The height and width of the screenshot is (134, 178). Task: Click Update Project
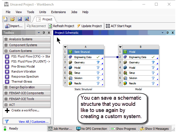point(90,26)
